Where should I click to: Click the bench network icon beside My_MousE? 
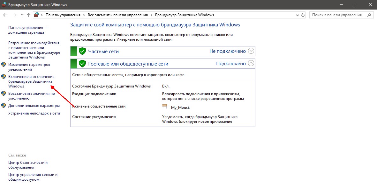click(165, 107)
